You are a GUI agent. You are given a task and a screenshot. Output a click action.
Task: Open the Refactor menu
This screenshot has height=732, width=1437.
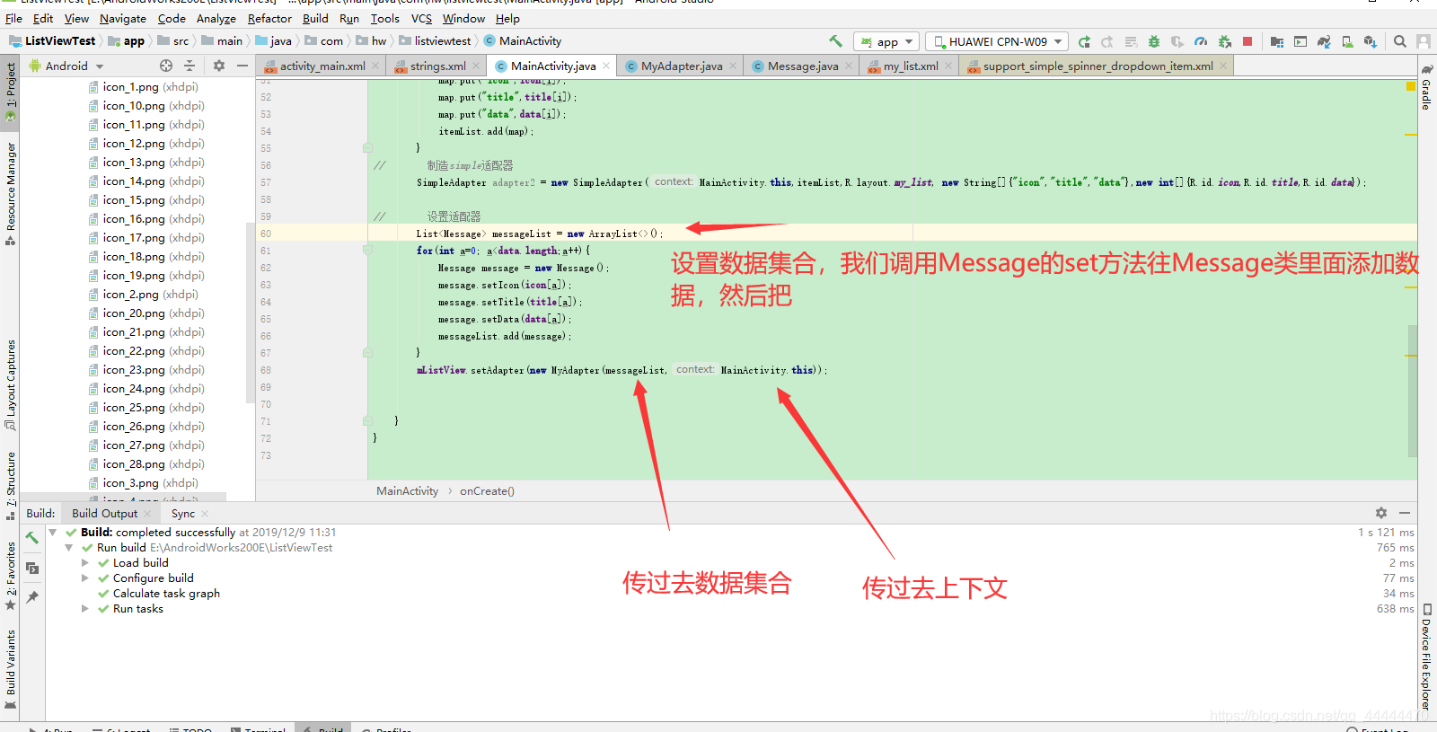pyautogui.click(x=269, y=18)
